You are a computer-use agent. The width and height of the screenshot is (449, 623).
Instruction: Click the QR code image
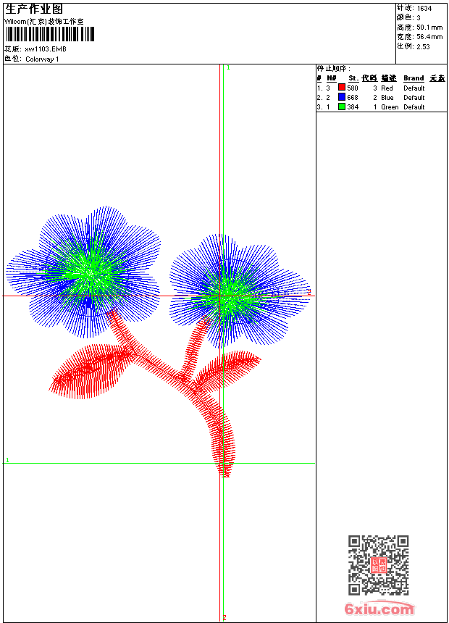tap(378, 565)
